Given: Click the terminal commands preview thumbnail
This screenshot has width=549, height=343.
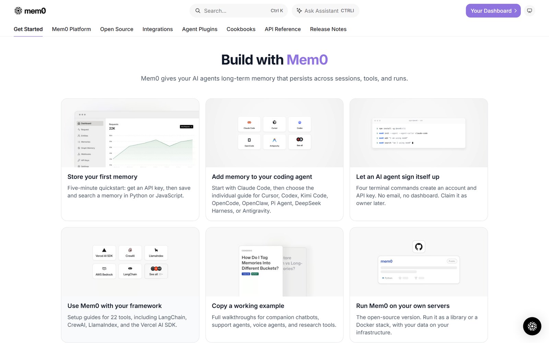Looking at the screenshot, I should click(x=419, y=133).
